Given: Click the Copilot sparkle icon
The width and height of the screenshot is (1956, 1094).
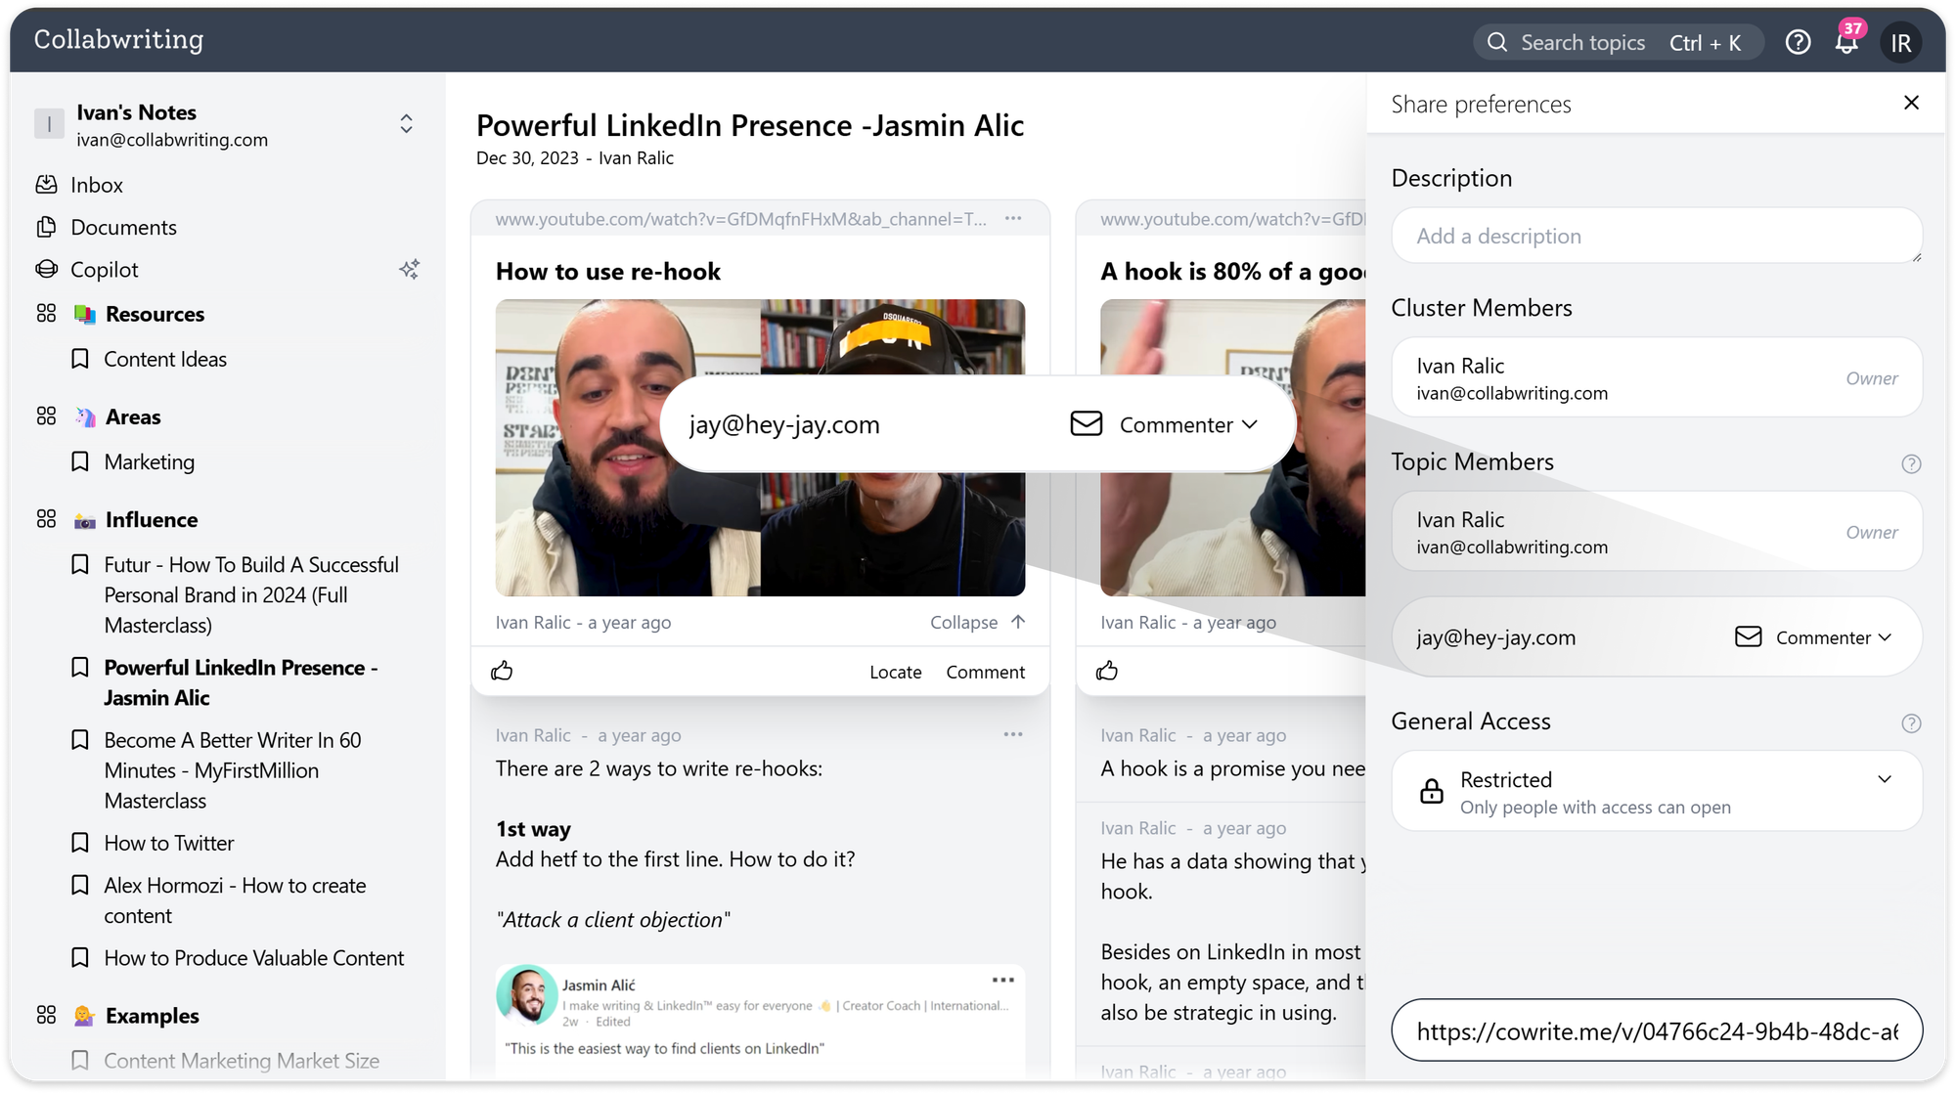Looking at the screenshot, I should click(409, 269).
